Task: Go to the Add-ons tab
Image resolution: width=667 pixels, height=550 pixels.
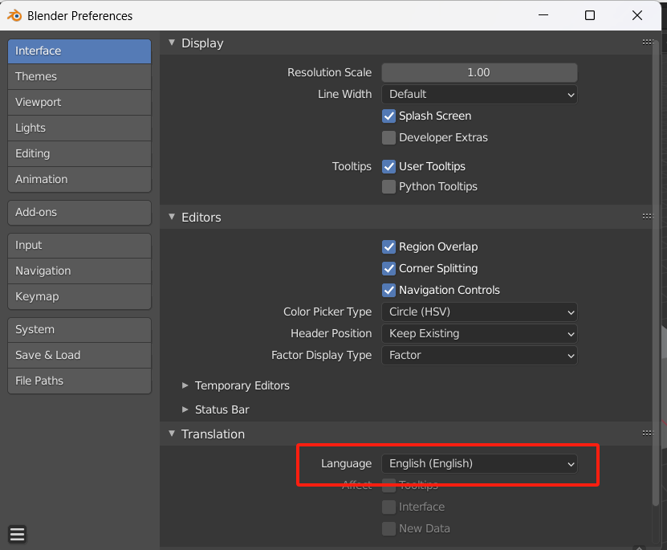Action: [x=79, y=213]
